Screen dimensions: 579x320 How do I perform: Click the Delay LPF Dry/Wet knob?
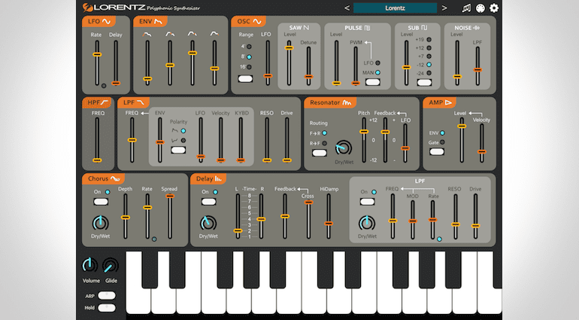[x=367, y=223]
